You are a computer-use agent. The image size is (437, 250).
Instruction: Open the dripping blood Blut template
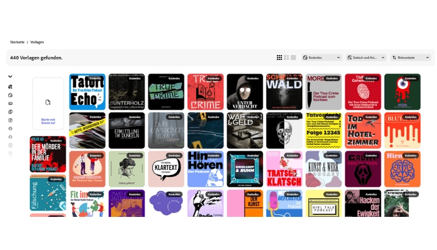tap(403, 130)
